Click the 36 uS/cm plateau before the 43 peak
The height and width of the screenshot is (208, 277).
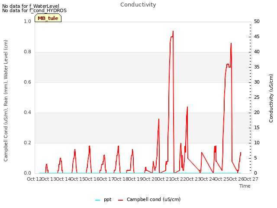(228, 65)
